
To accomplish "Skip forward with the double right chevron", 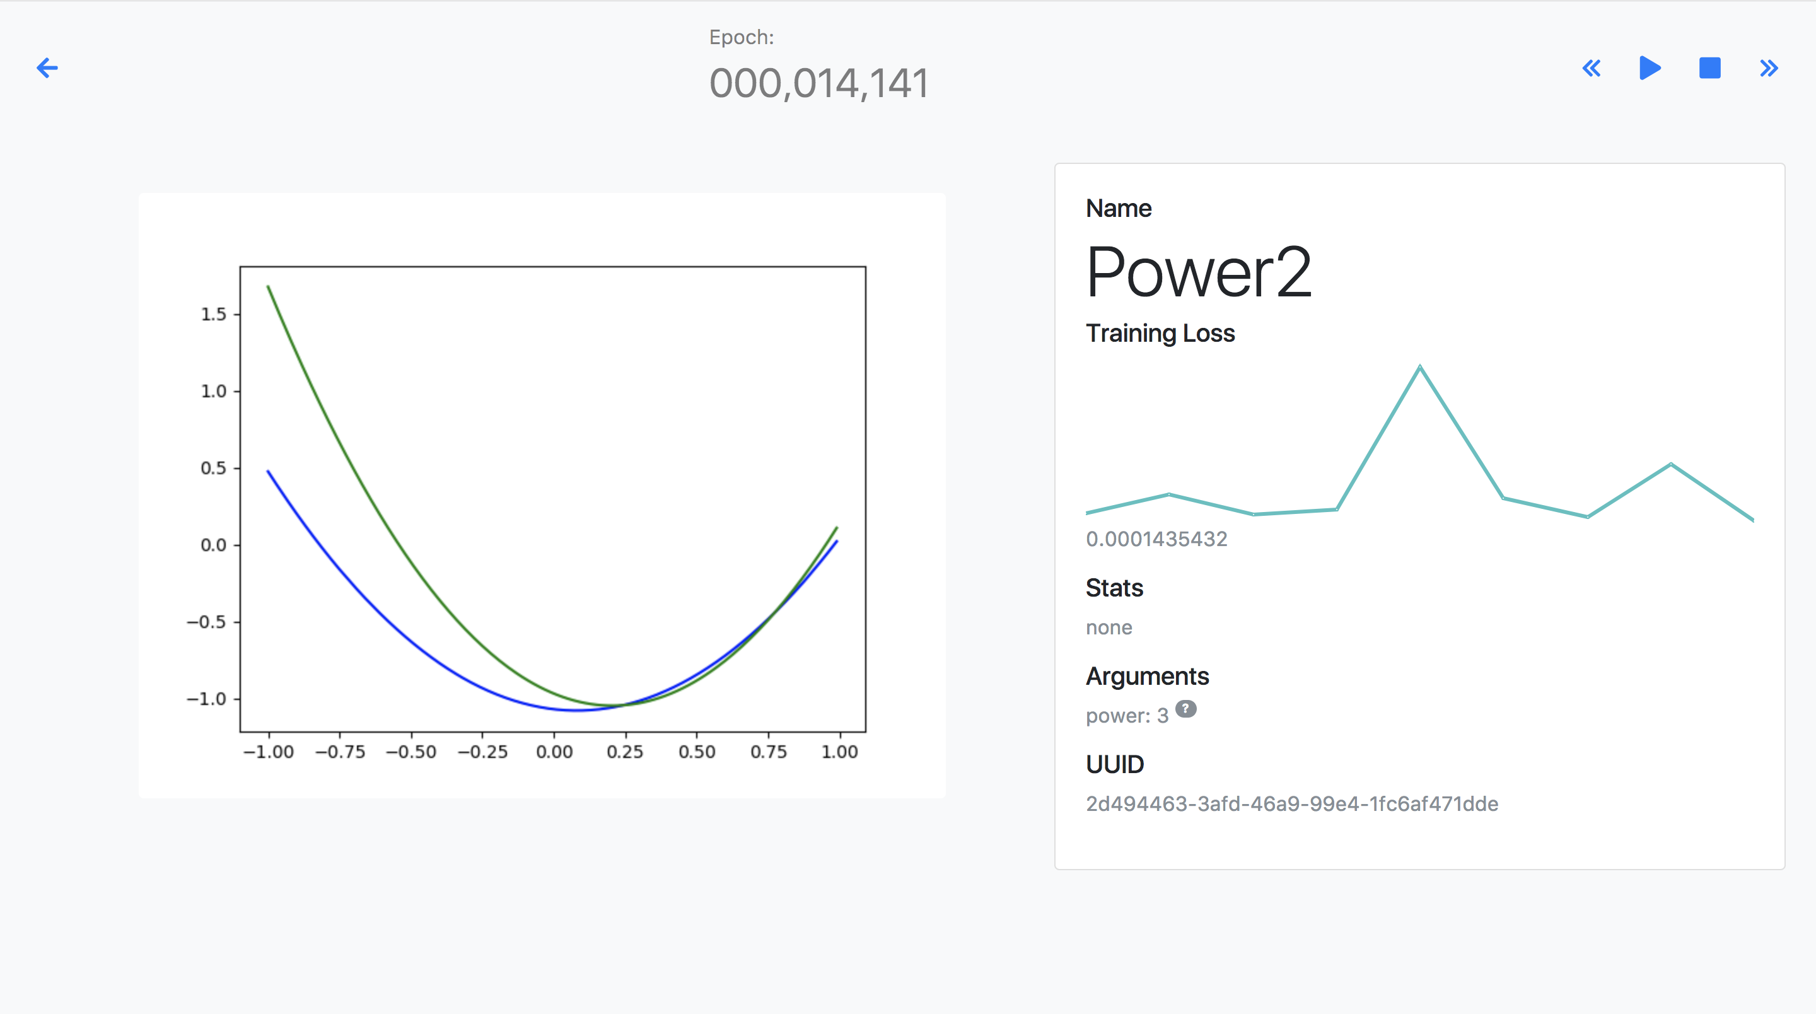I will click(1769, 68).
